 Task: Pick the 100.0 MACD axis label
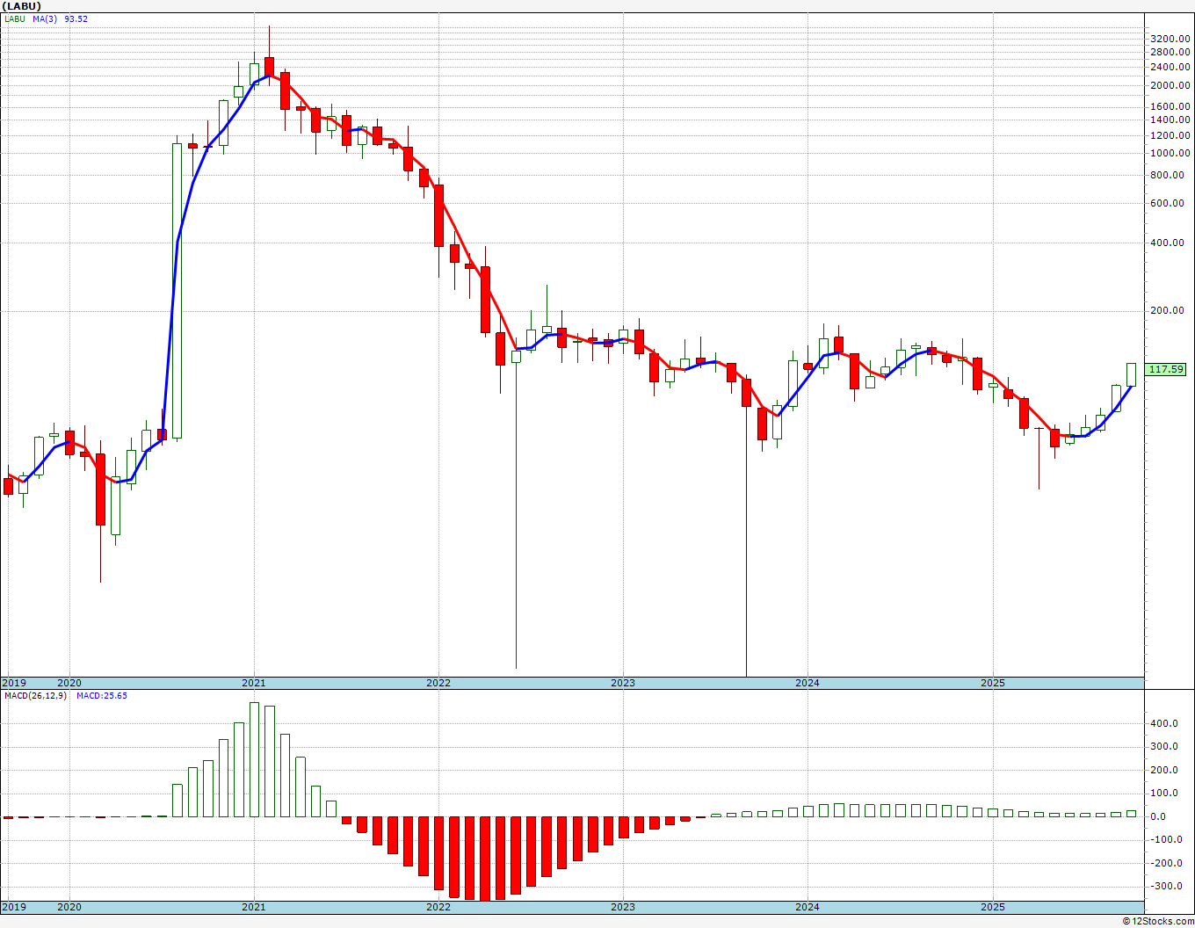tap(1165, 794)
